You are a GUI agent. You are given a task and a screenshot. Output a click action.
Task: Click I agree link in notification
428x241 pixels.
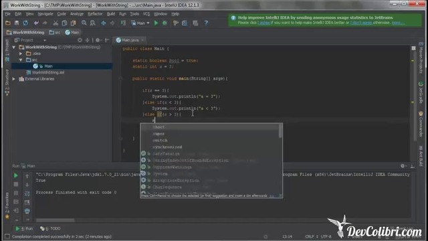263,23
